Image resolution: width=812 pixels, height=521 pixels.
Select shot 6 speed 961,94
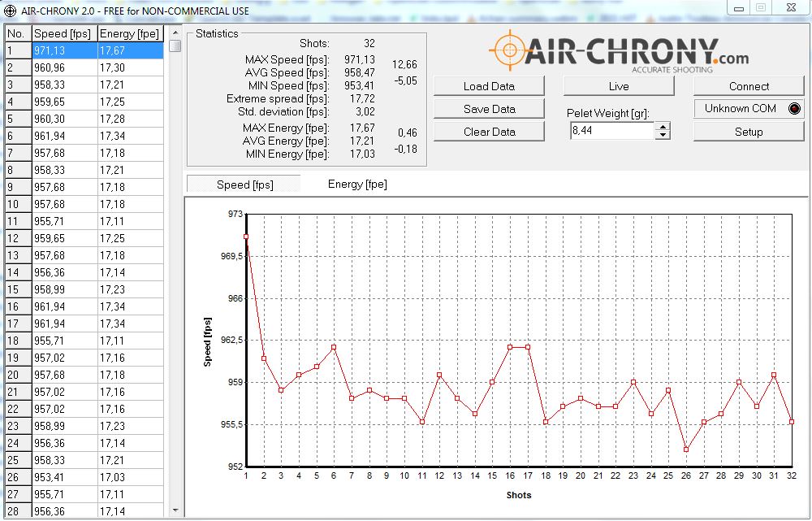pos(65,136)
